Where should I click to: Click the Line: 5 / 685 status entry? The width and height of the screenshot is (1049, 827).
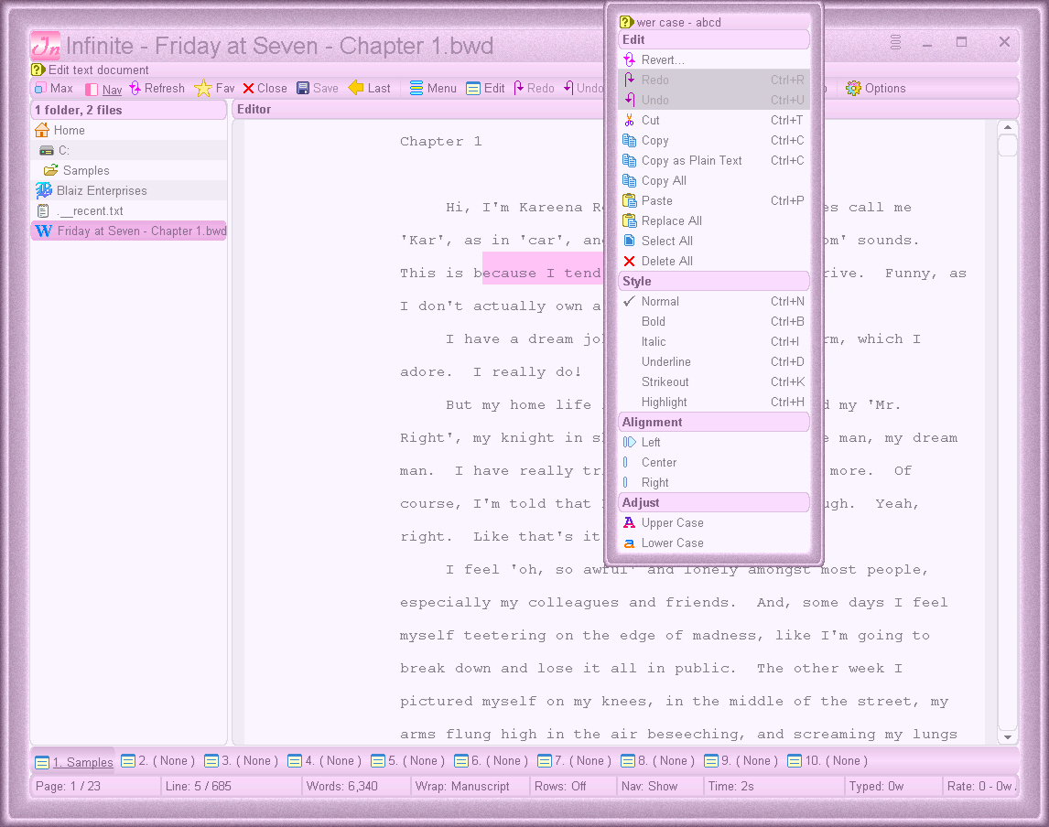[231, 786]
